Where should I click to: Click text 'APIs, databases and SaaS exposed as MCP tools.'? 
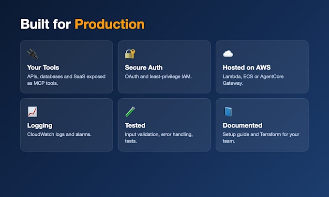tap(66, 80)
